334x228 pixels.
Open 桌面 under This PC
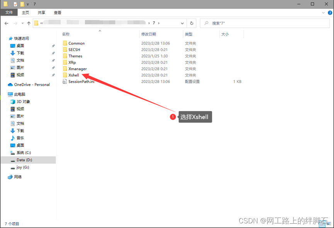click(x=20, y=145)
